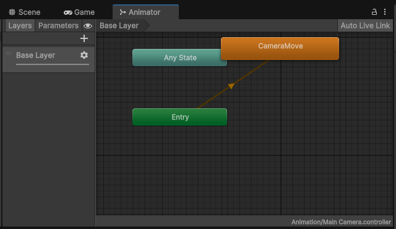Open the three-dot window options menu
Screen dimensions: 396x229
click(385, 12)
